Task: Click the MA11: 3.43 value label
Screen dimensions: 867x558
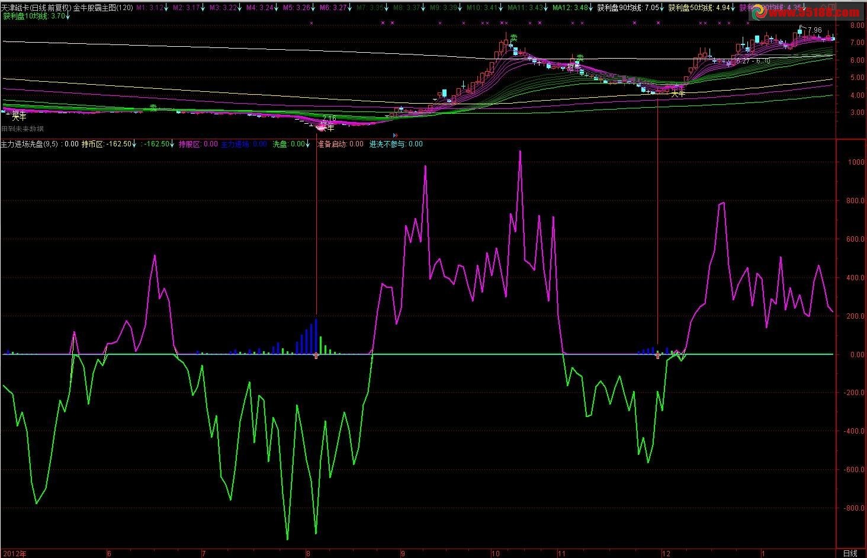Action: coord(525,8)
